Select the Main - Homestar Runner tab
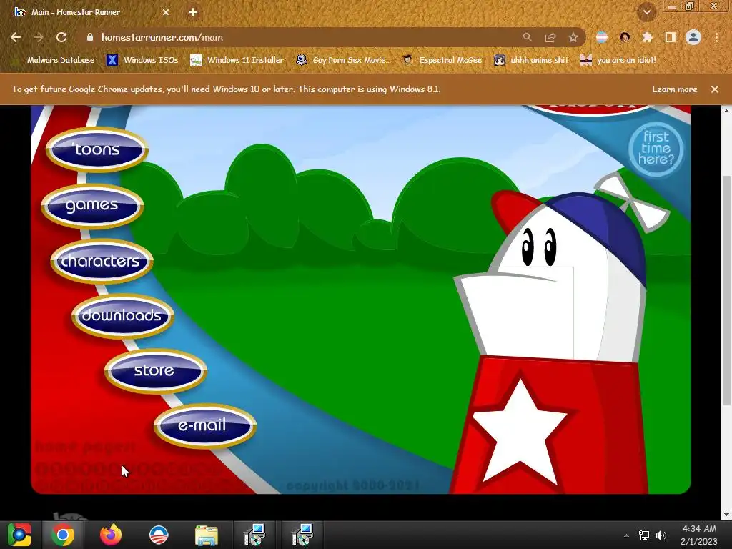This screenshot has width=732, height=549. (92, 12)
